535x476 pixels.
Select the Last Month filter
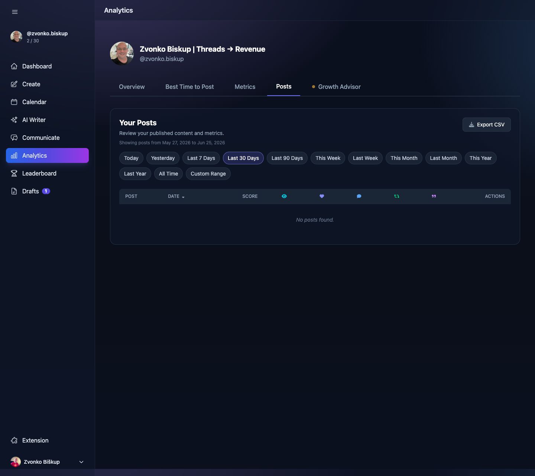point(443,158)
